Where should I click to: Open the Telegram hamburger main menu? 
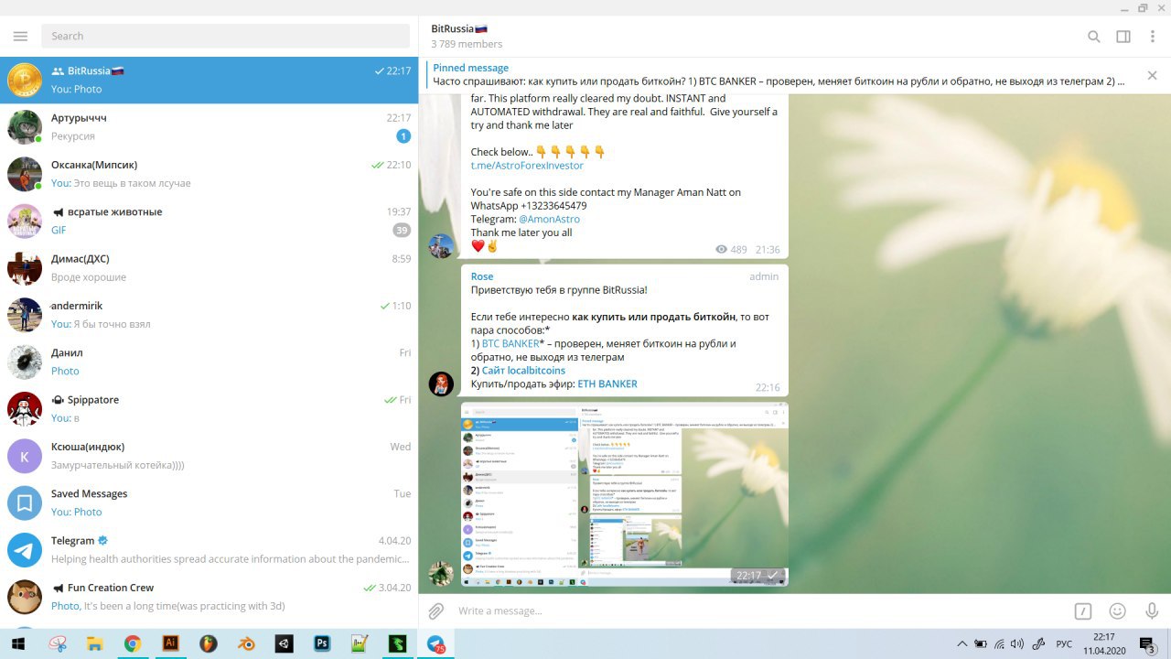click(x=20, y=36)
